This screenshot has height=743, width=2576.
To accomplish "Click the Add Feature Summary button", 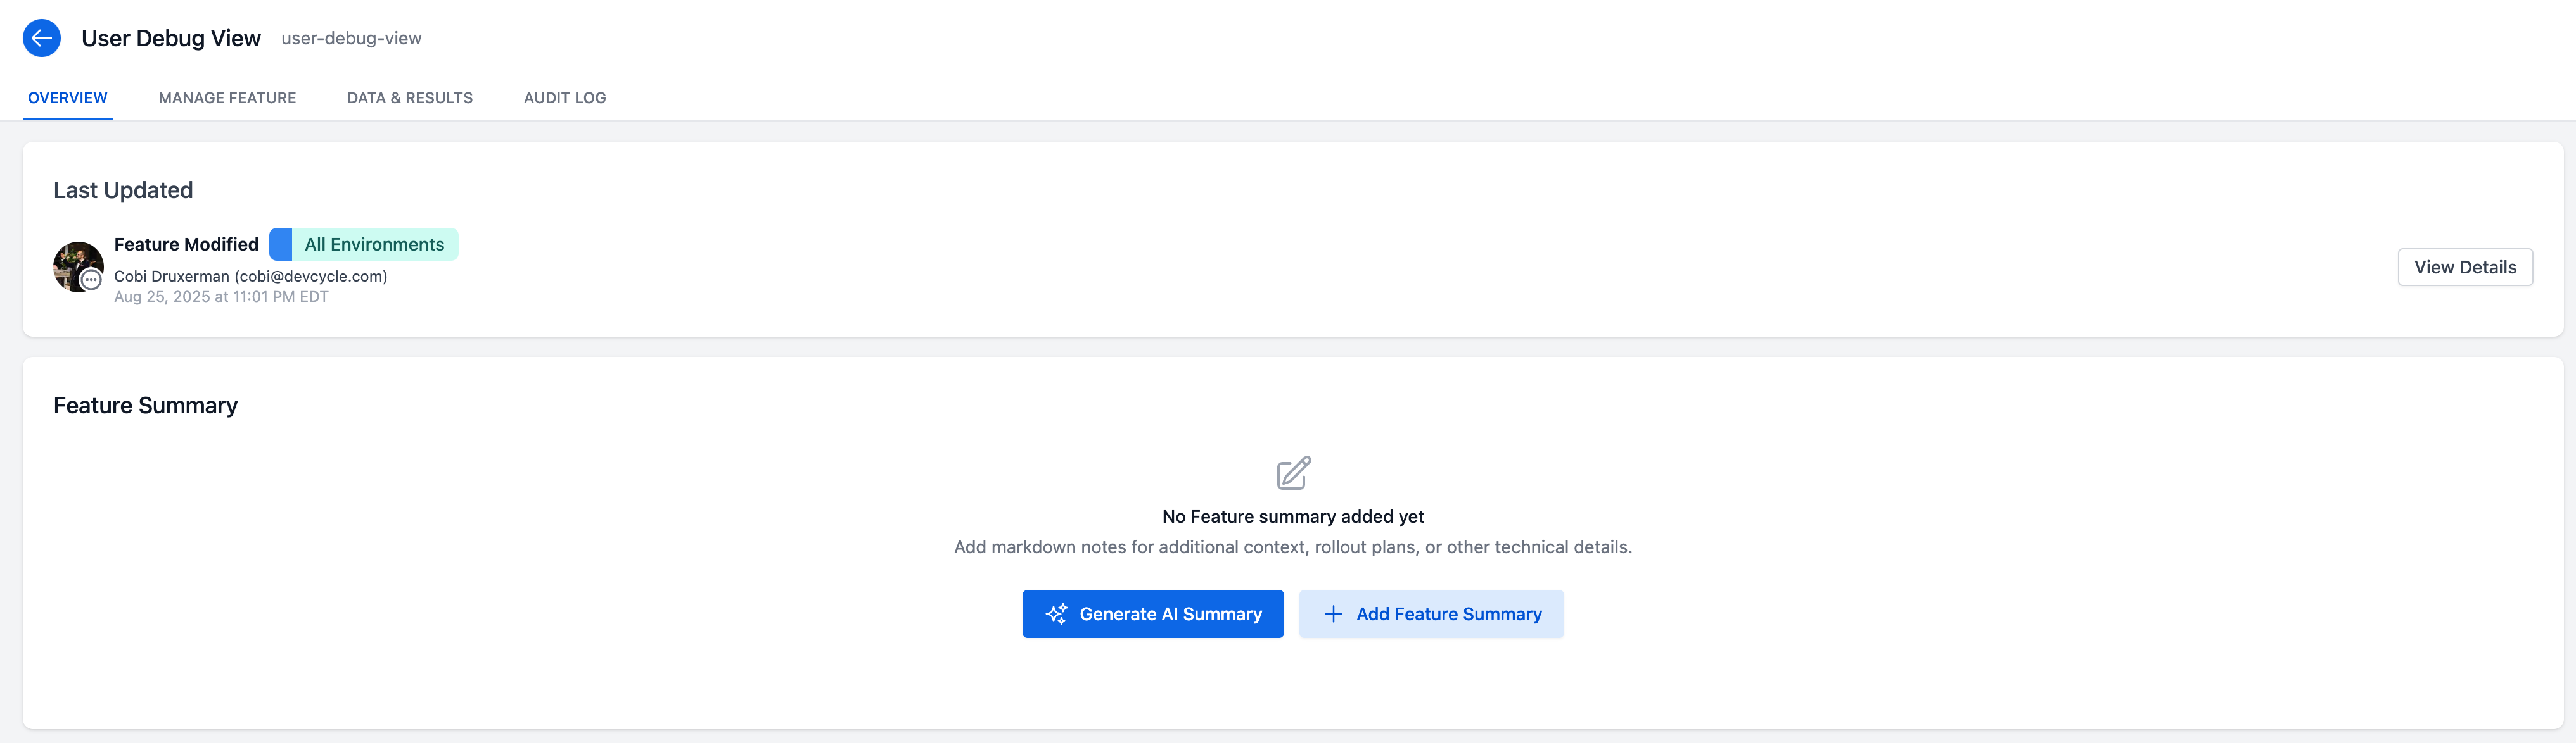I will pos(1430,614).
